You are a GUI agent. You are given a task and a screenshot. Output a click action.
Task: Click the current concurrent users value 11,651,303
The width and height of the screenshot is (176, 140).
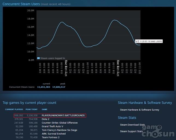pyautogui.click(x=43, y=87)
